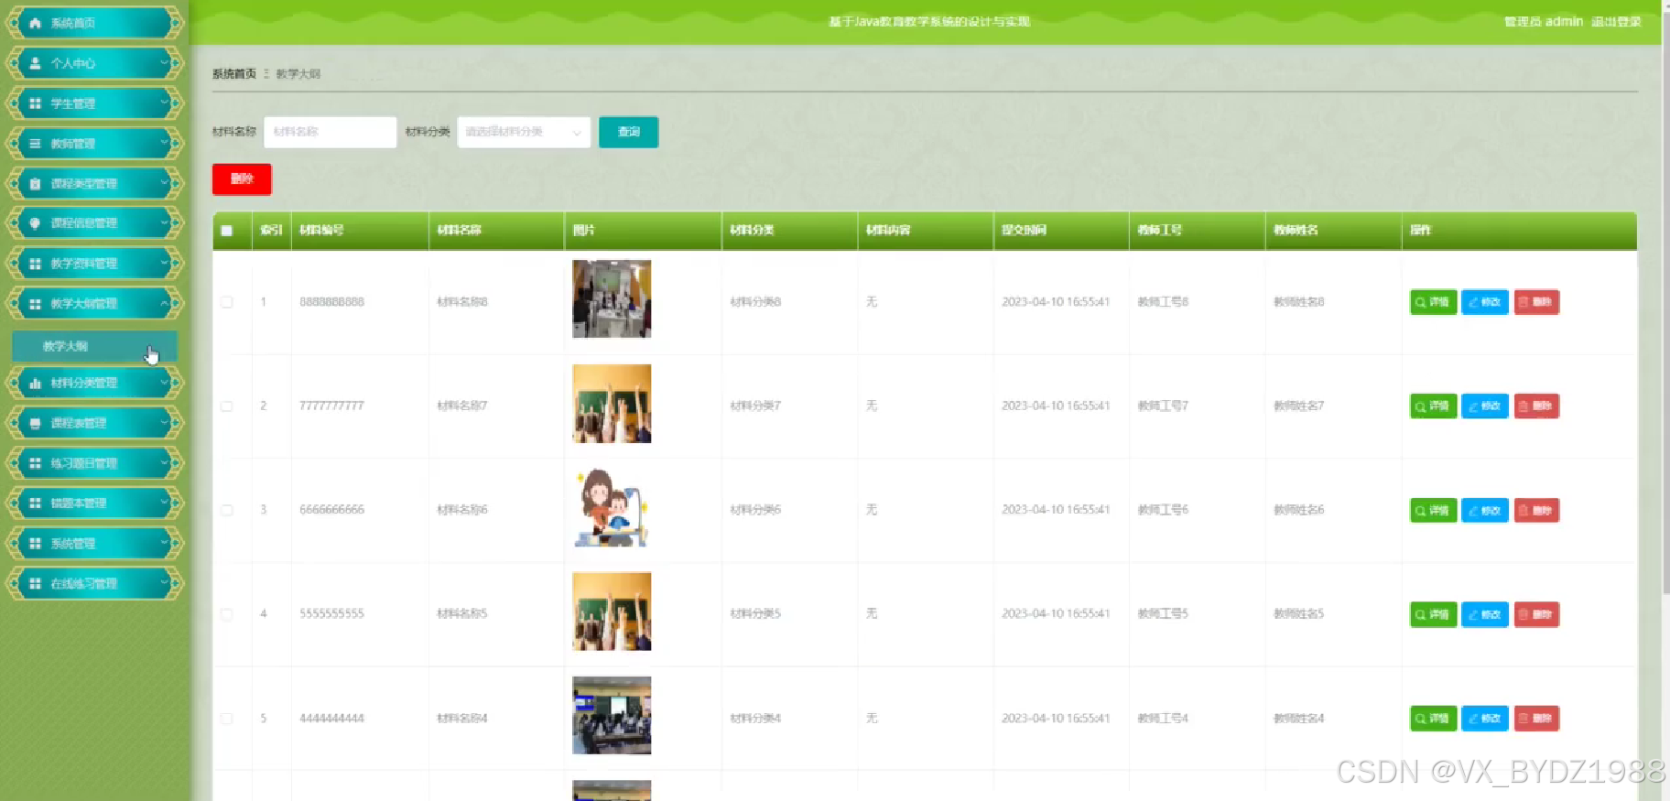Screen dimensions: 1670x801
Task: Check the box for row 7777777777
Action: (x=227, y=406)
